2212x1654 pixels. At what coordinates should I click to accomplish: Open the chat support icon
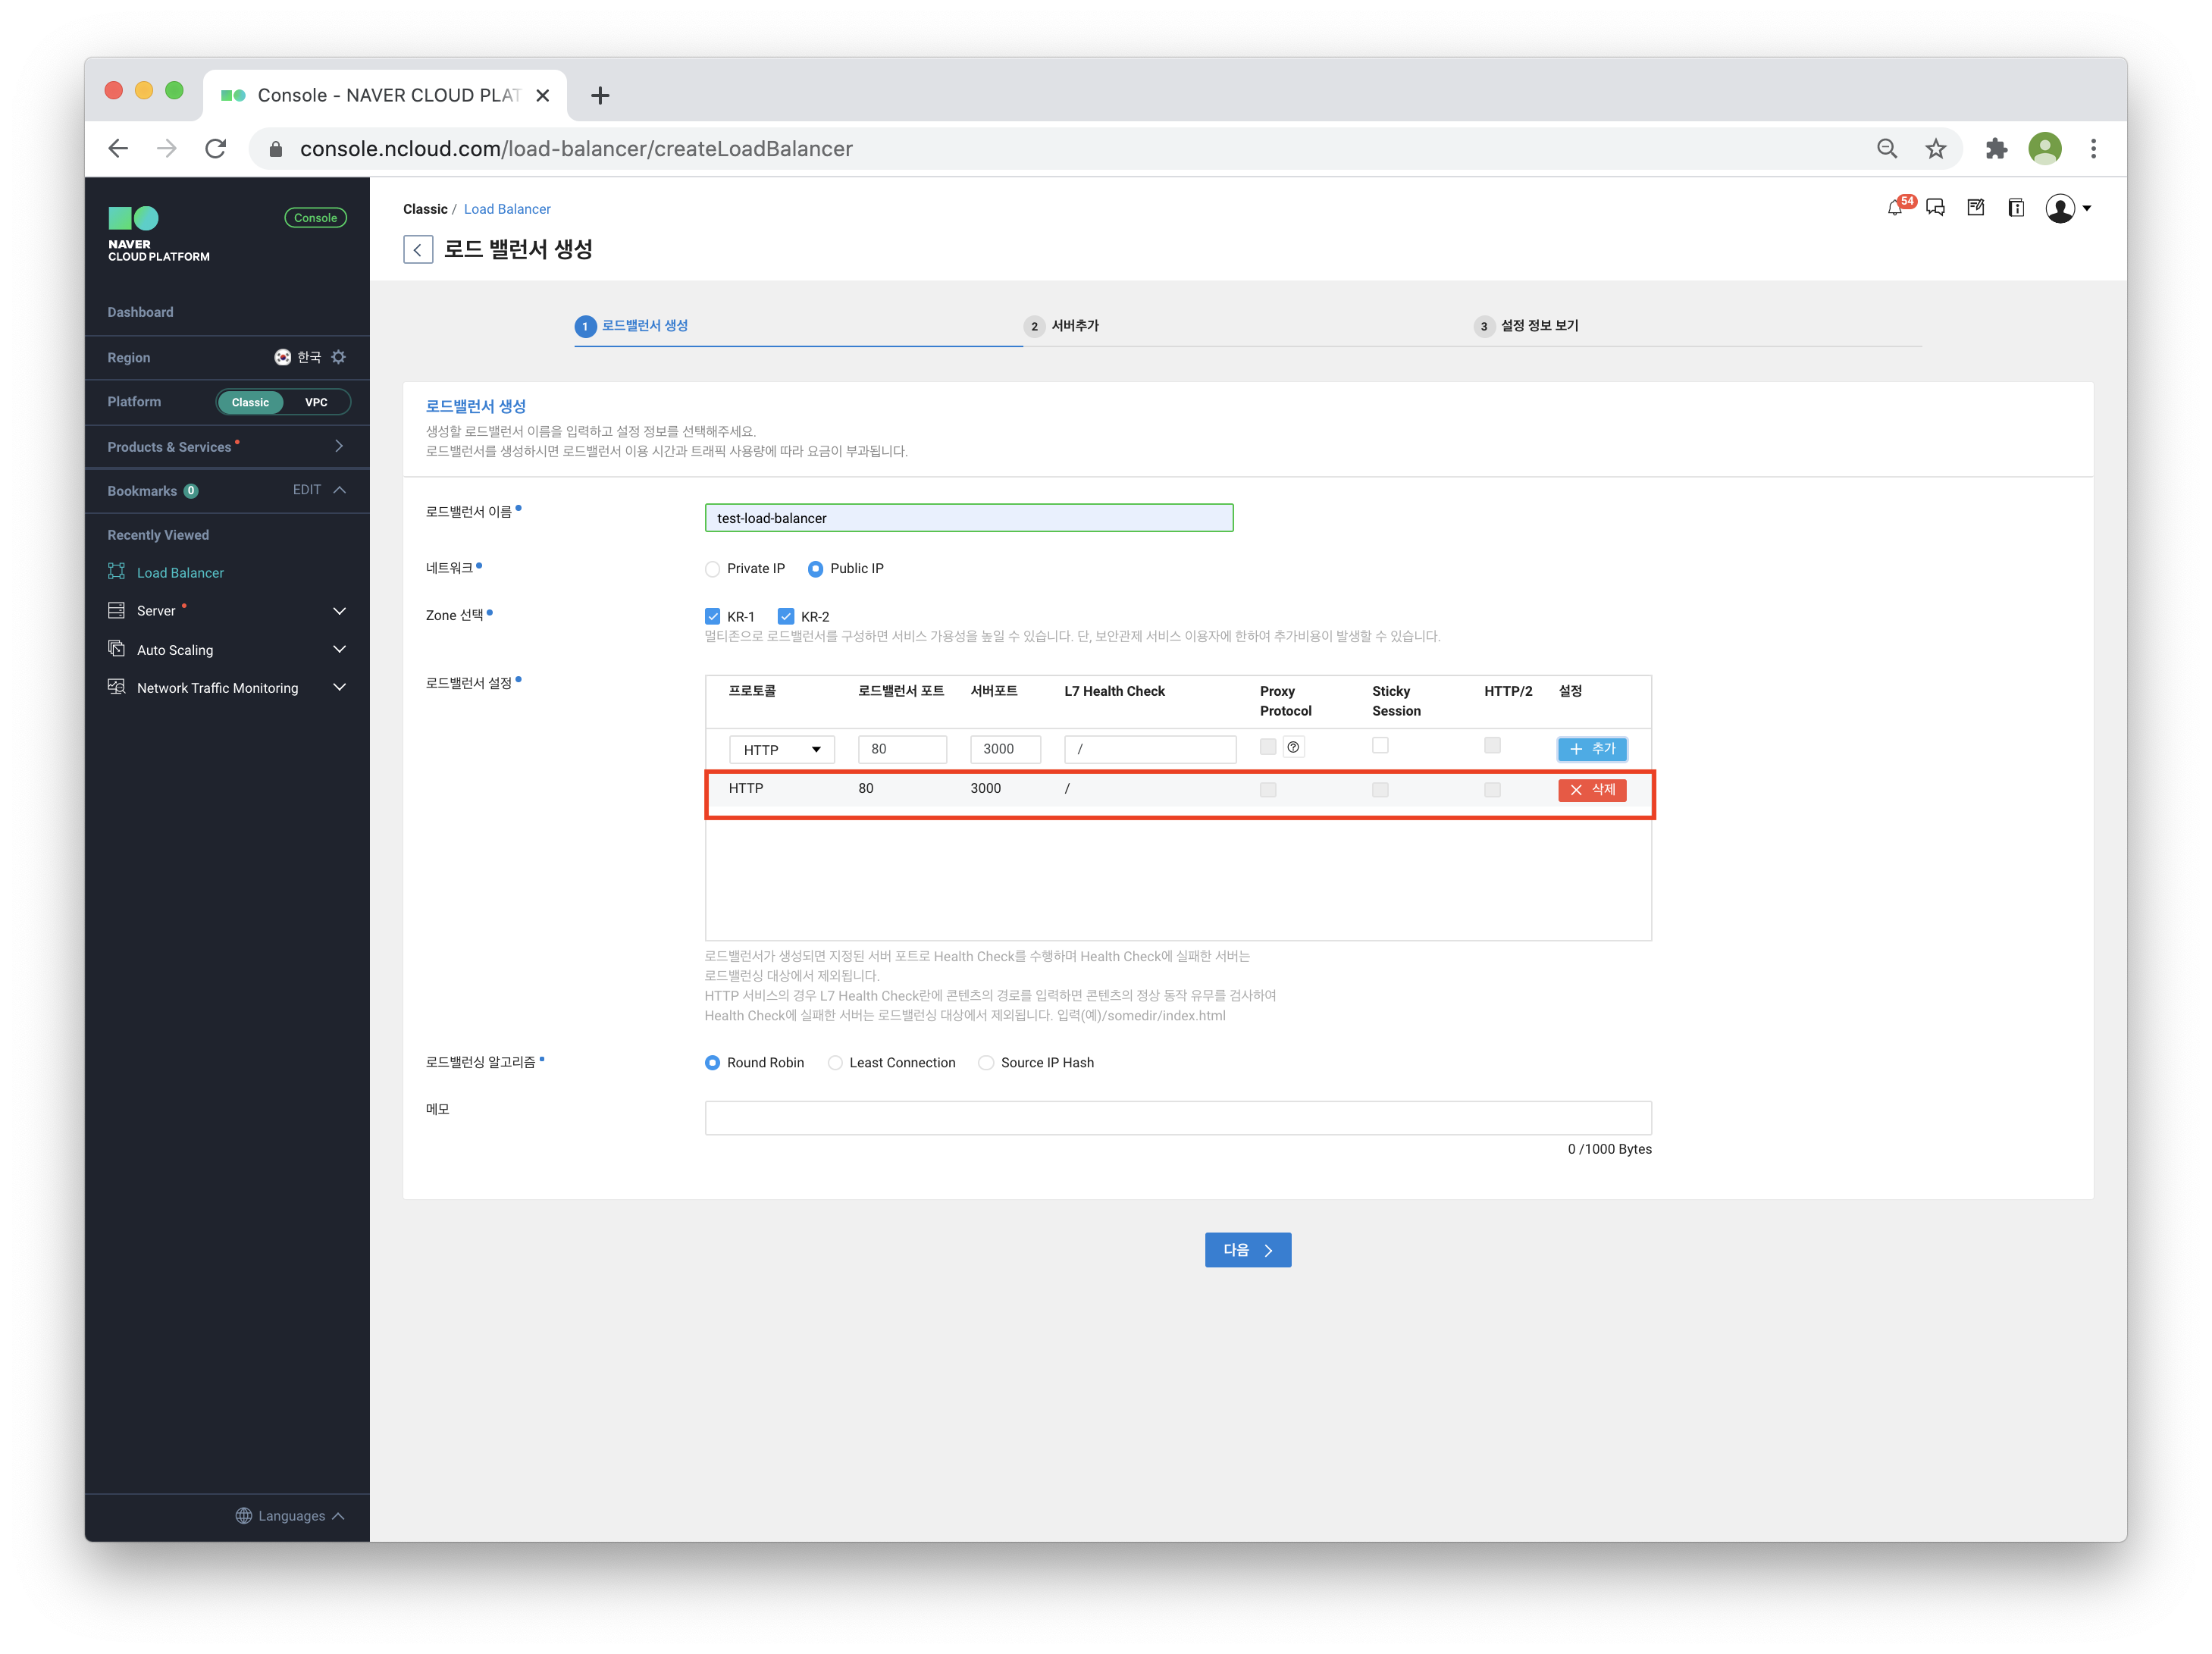(x=1935, y=208)
